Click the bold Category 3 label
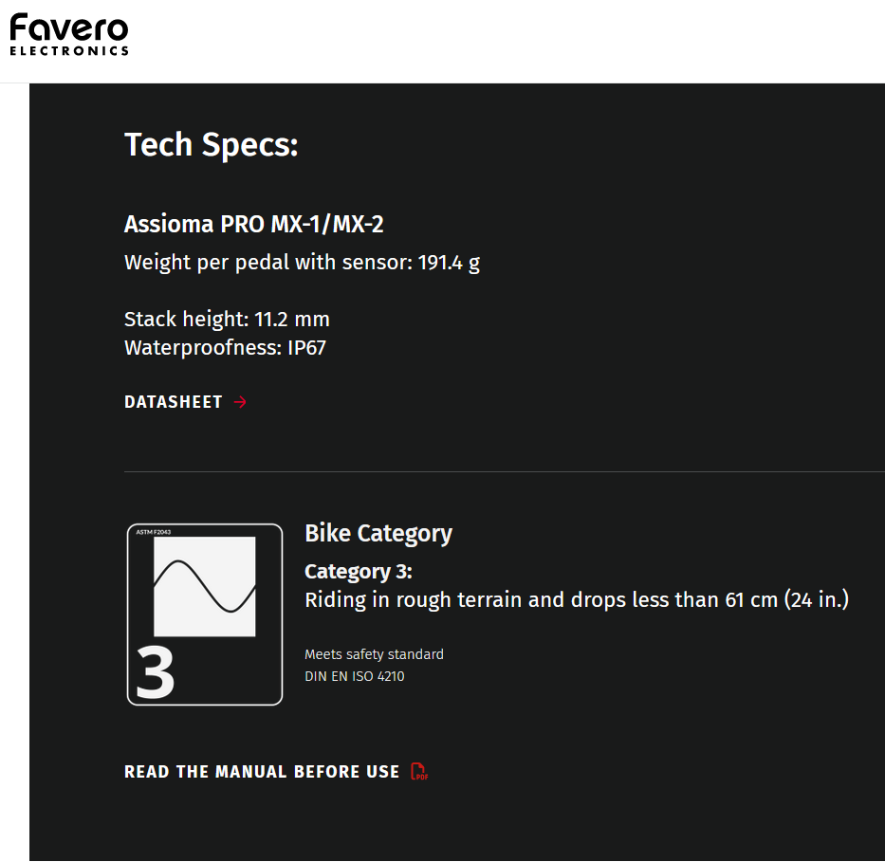Screen dimensions: 885x862 tap(359, 572)
